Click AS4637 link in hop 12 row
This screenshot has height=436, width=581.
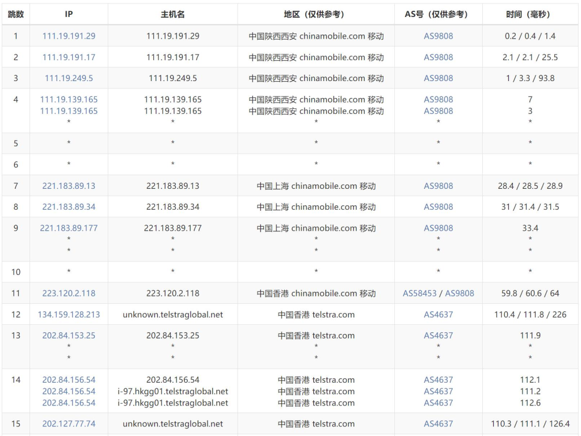tap(439, 314)
